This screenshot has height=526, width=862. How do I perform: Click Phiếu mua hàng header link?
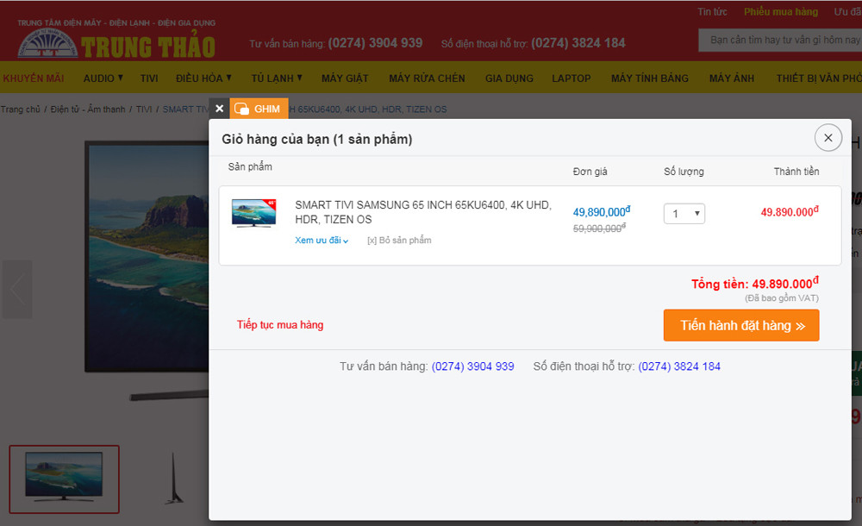[781, 11]
